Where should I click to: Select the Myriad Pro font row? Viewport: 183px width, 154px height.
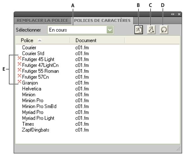[x=33, y=112]
